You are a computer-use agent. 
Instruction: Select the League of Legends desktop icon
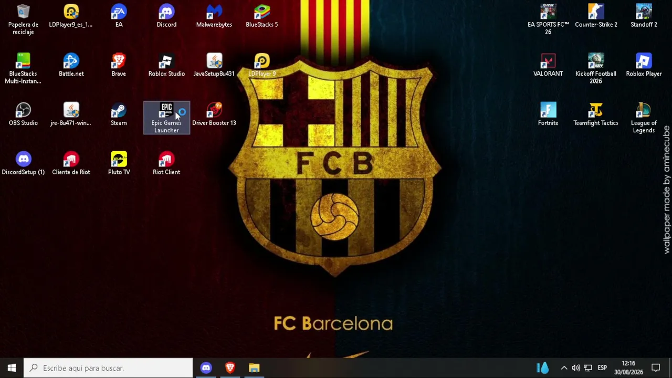coord(644,118)
